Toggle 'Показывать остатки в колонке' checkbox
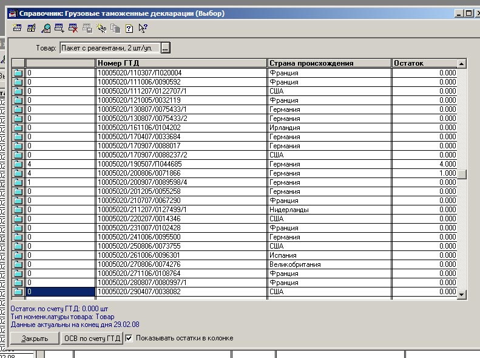The image size is (480, 358). pos(129,338)
